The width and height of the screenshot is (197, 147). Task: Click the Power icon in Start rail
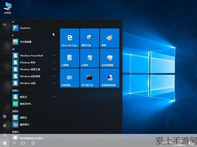(x=5, y=135)
